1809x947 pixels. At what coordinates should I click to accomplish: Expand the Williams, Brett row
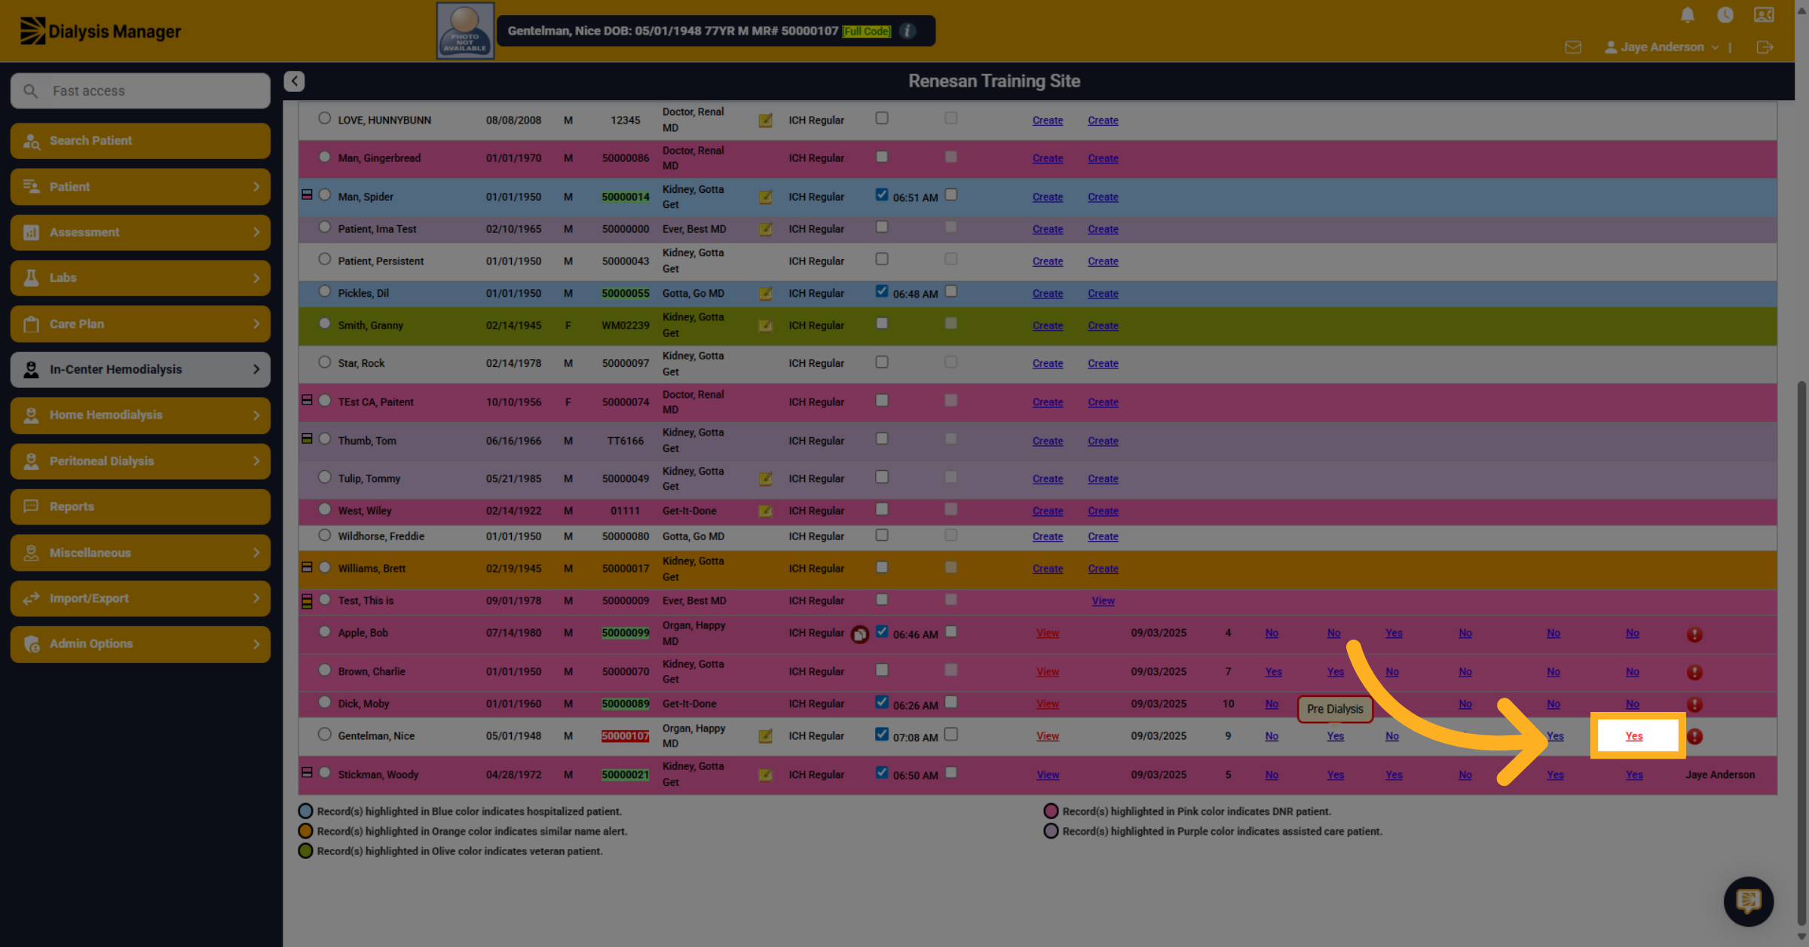(x=307, y=567)
